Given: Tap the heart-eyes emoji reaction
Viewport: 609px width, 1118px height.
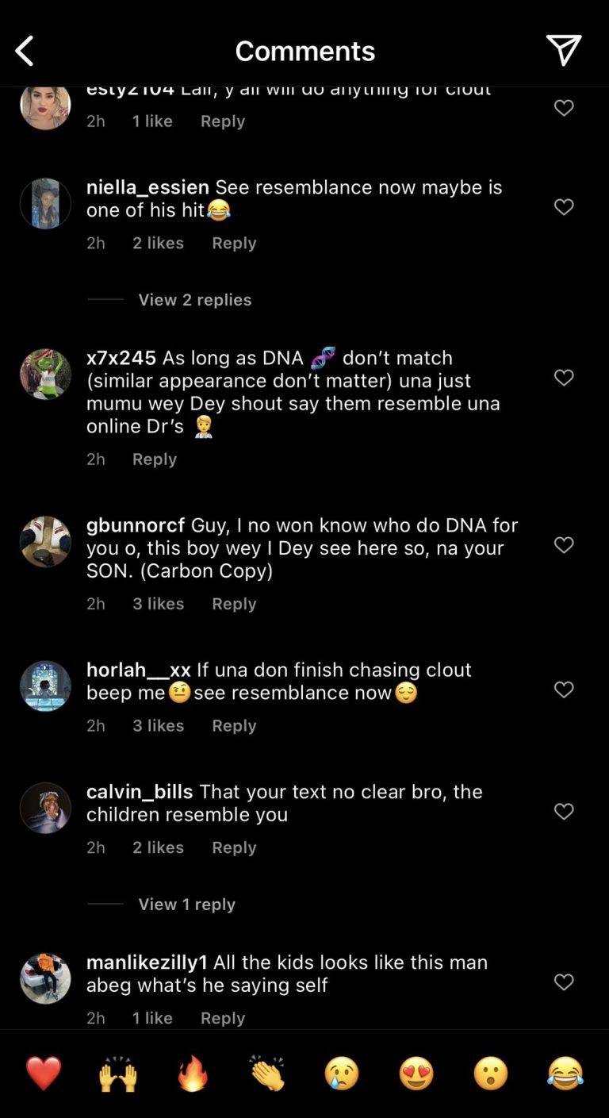Looking at the screenshot, I should 416,1074.
